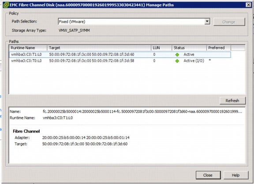Sort by Status column header
254x194 pixels.
[x=189, y=48]
